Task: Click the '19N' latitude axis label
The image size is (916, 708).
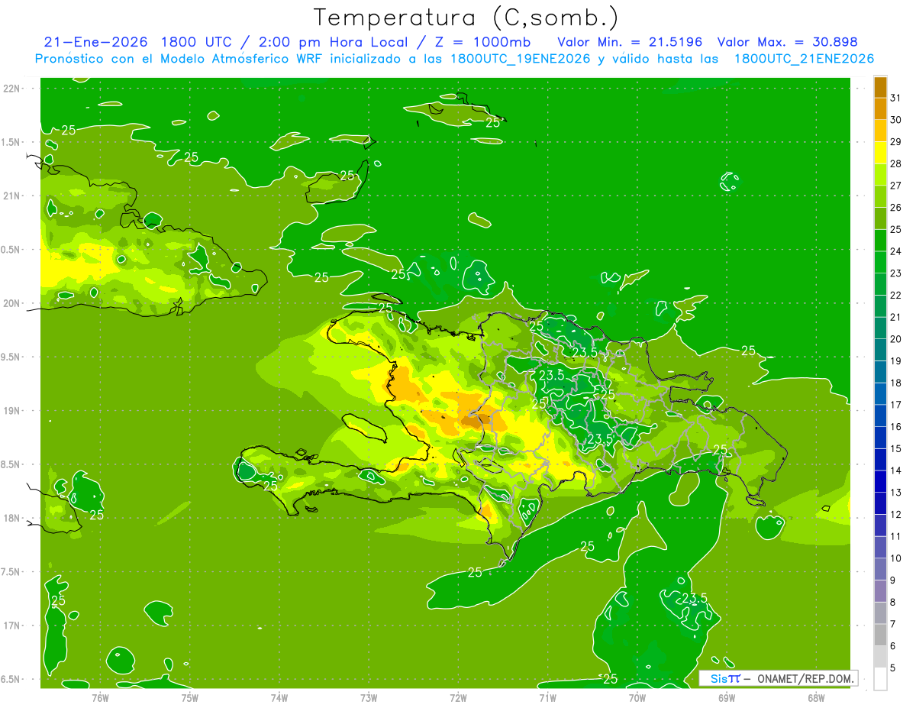Action: 11,411
